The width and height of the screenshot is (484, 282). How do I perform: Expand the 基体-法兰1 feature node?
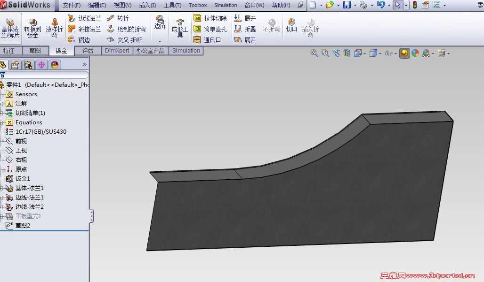point(1,188)
